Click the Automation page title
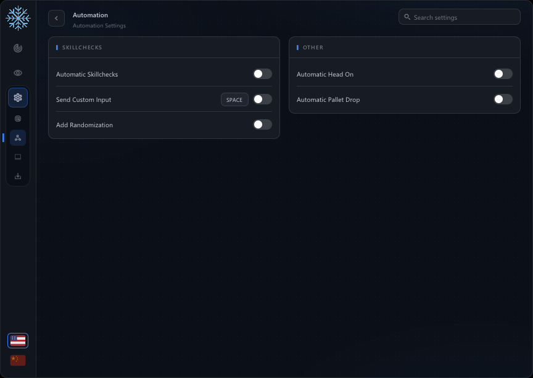 coord(91,15)
